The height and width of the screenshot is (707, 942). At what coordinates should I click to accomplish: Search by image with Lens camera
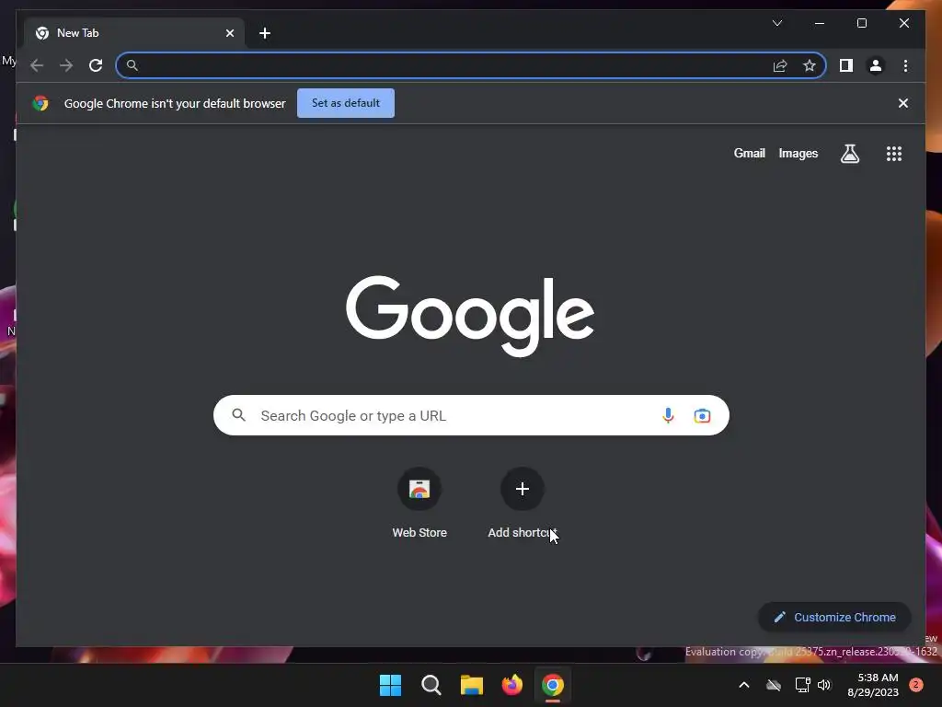(702, 415)
